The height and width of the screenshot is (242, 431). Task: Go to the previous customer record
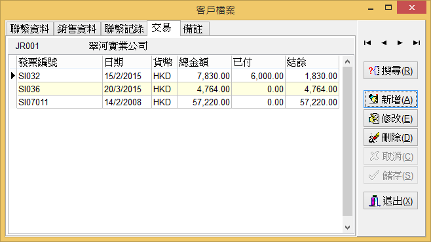[384, 43]
